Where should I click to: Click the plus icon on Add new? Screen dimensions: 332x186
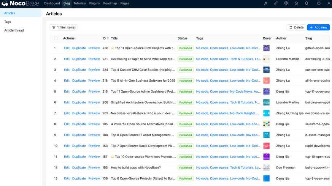point(311,27)
